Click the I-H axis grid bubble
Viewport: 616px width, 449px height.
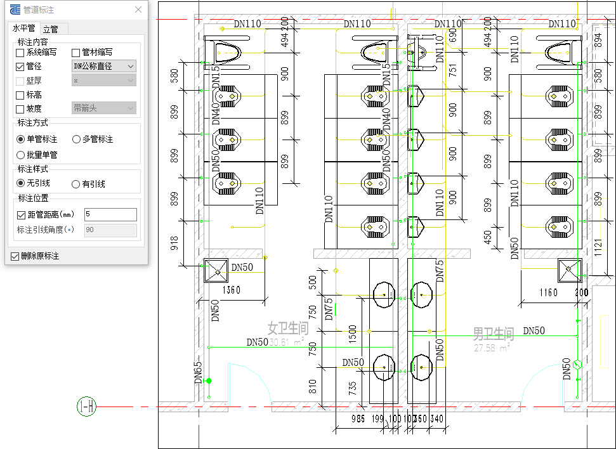coord(86,407)
